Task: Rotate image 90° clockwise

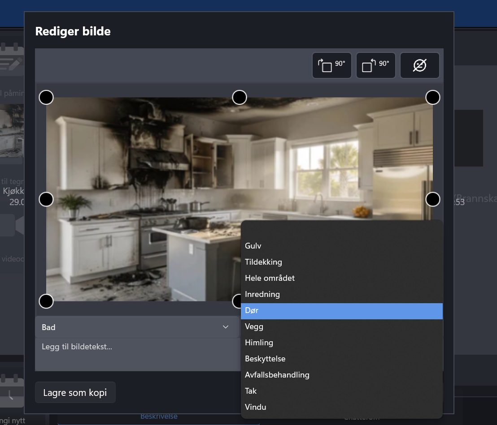Action: 331,65
